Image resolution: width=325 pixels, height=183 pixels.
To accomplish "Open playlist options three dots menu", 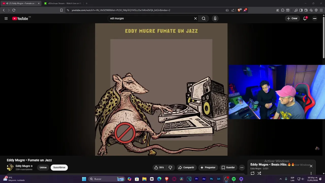I will click(311, 173).
